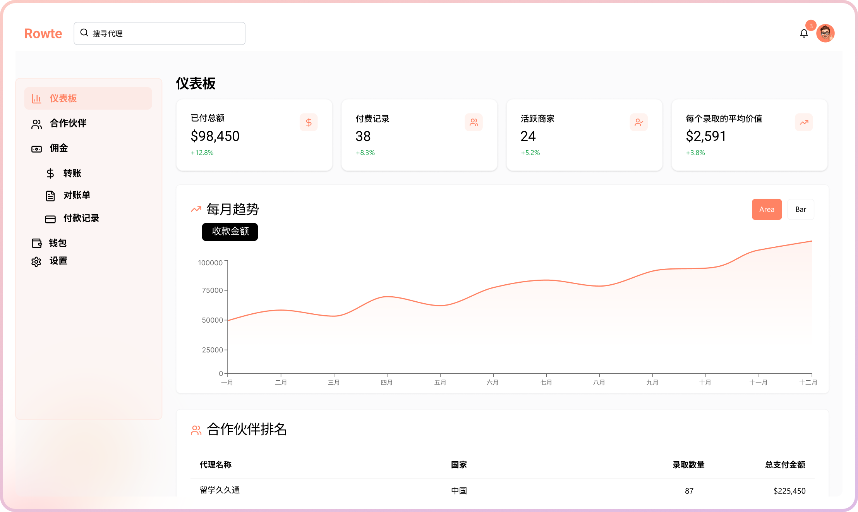Click the dollar icon on 已付总额 card
This screenshot has height=512, width=858.
[309, 122]
